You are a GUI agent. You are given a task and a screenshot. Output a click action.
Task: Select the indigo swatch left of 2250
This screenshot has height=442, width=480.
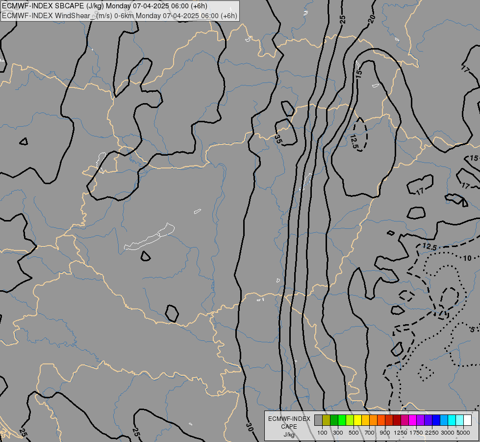(428, 420)
